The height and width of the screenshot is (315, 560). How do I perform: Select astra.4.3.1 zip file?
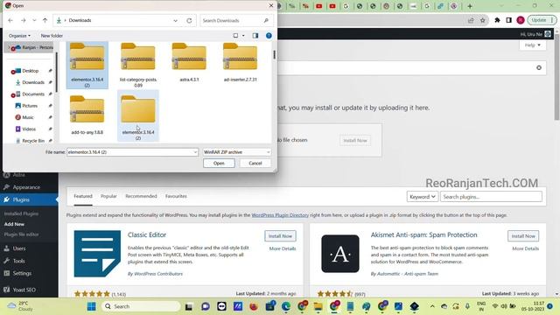point(189,62)
